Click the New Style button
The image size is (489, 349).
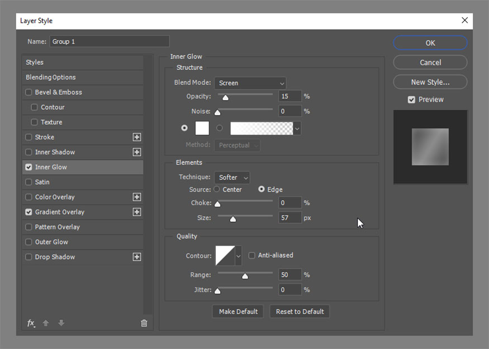coord(430,82)
